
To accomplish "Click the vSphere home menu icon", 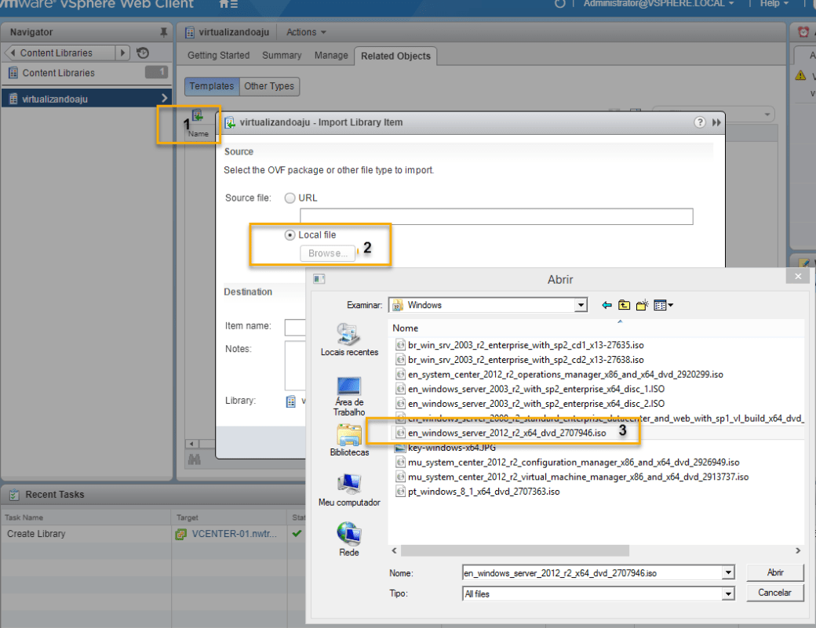I will click(x=228, y=4).
